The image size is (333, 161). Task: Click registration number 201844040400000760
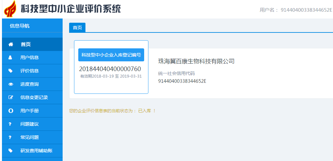pos(110,69)
